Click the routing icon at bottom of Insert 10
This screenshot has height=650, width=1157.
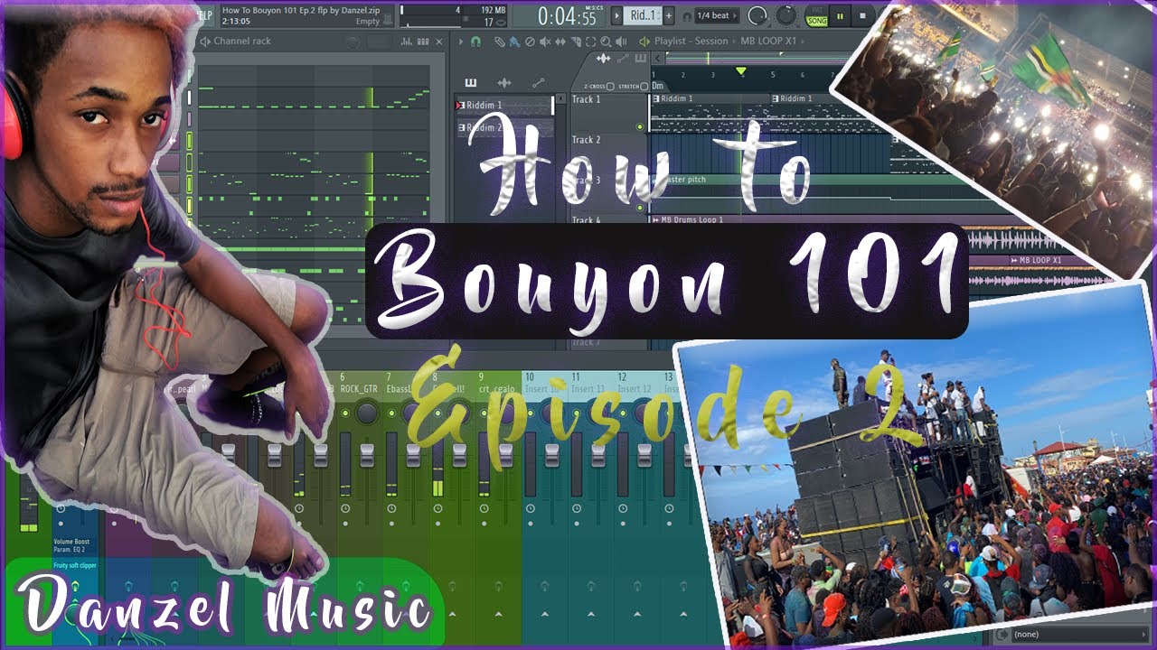click(544, 586)
